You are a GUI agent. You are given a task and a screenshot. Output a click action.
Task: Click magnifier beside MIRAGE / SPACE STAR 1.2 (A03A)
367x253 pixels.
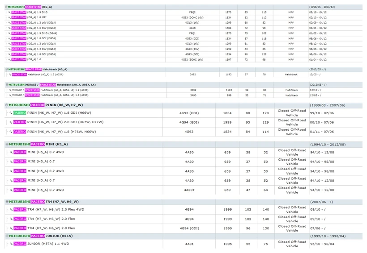10,90
